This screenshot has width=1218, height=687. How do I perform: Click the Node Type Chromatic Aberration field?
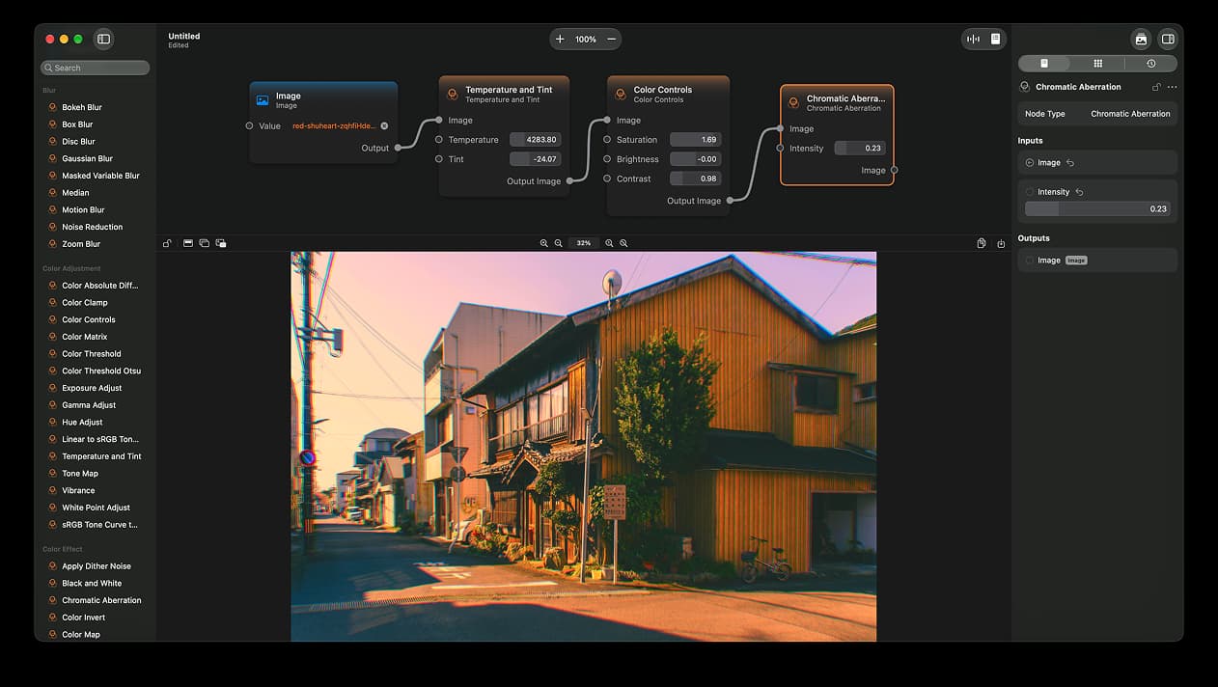(1097, 114)
